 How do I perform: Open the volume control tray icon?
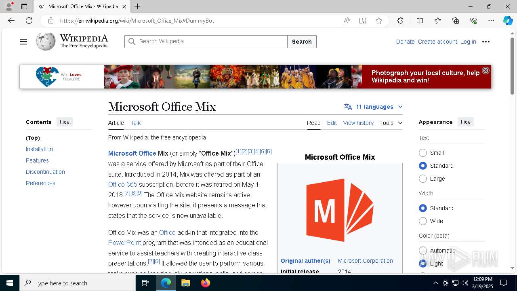point(464,283)
